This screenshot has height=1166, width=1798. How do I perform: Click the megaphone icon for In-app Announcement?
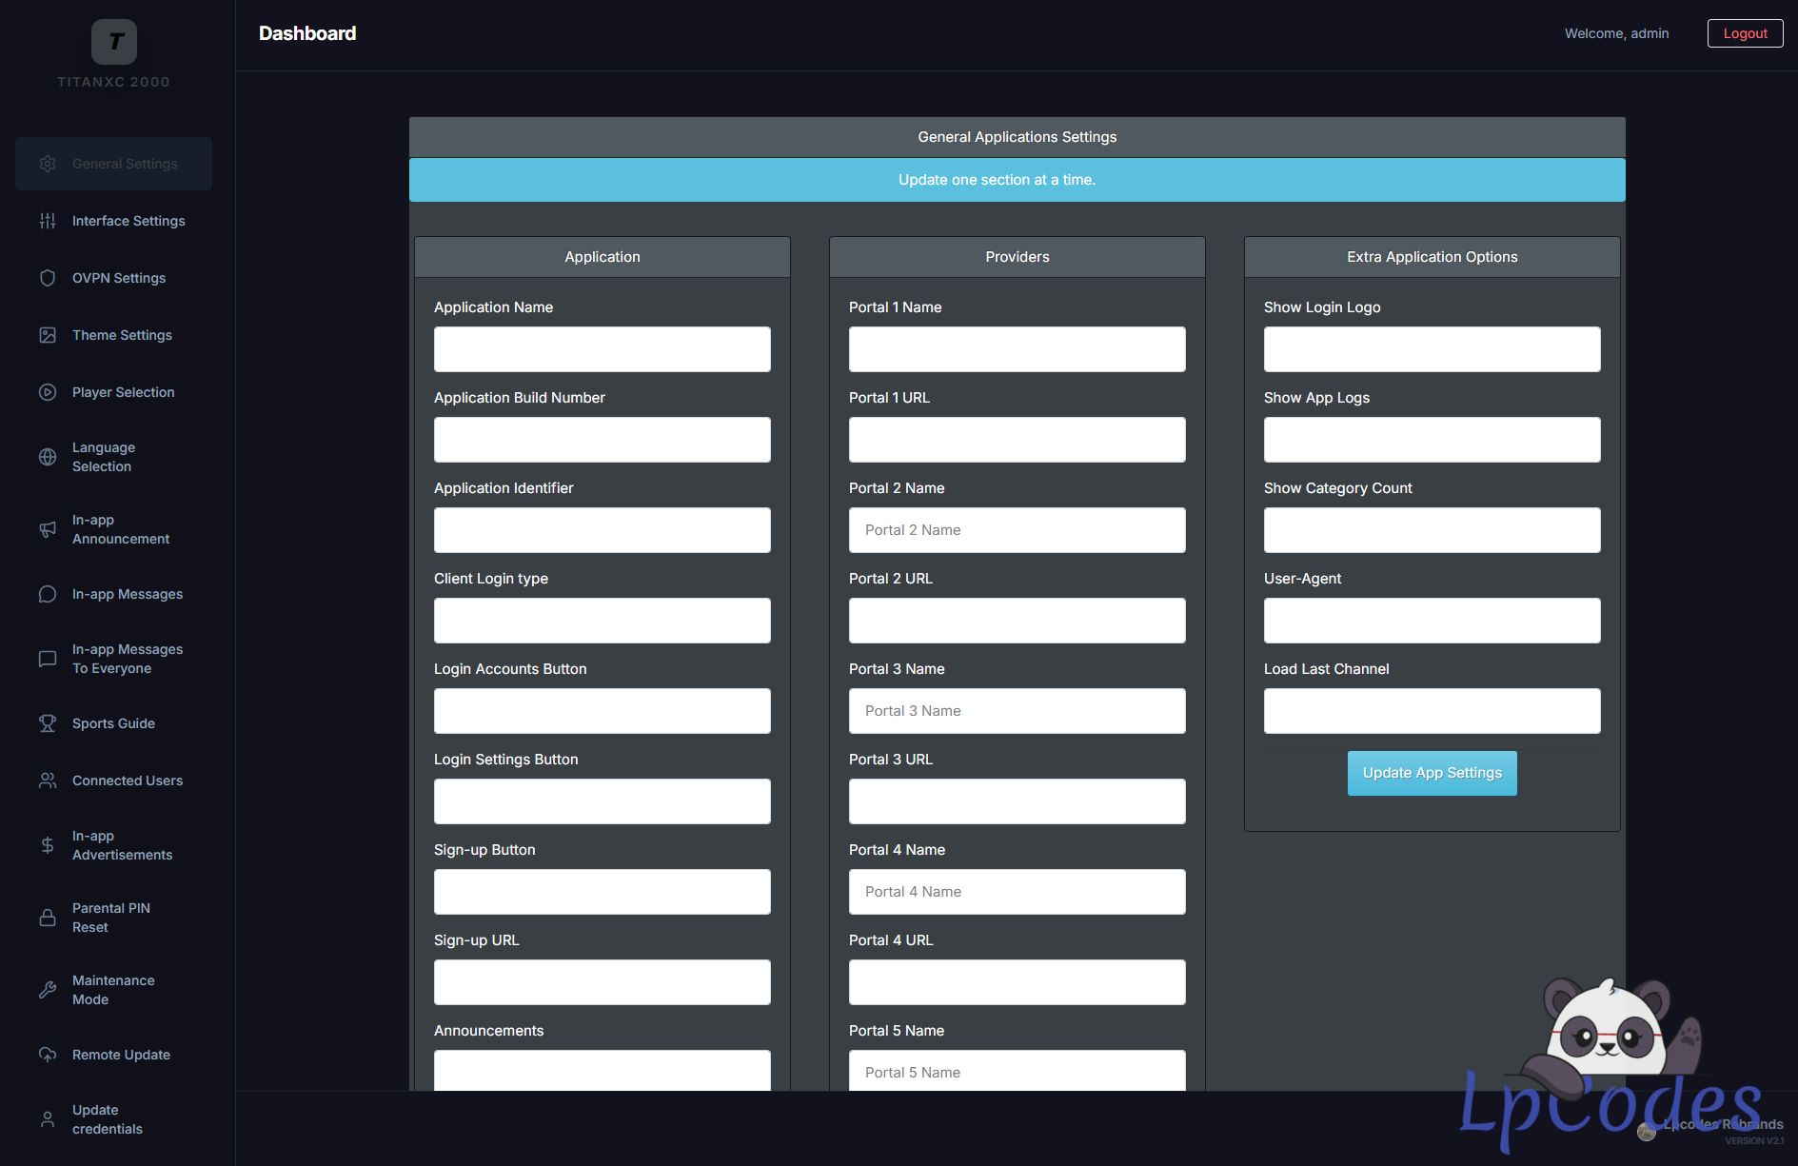coord(48,529)
